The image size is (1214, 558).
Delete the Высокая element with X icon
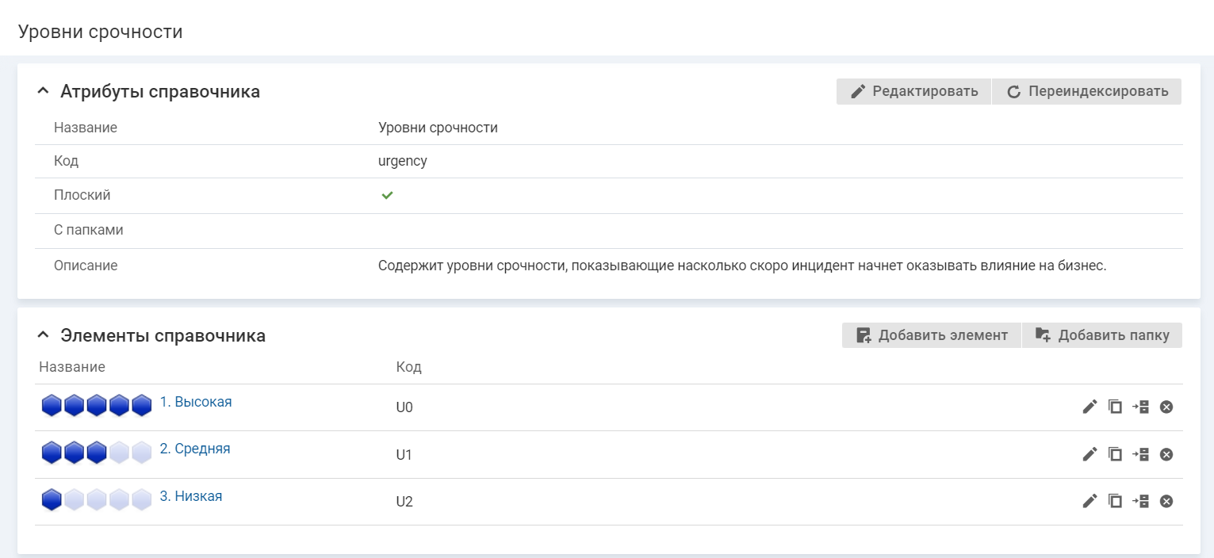[x=1166, y=407]
